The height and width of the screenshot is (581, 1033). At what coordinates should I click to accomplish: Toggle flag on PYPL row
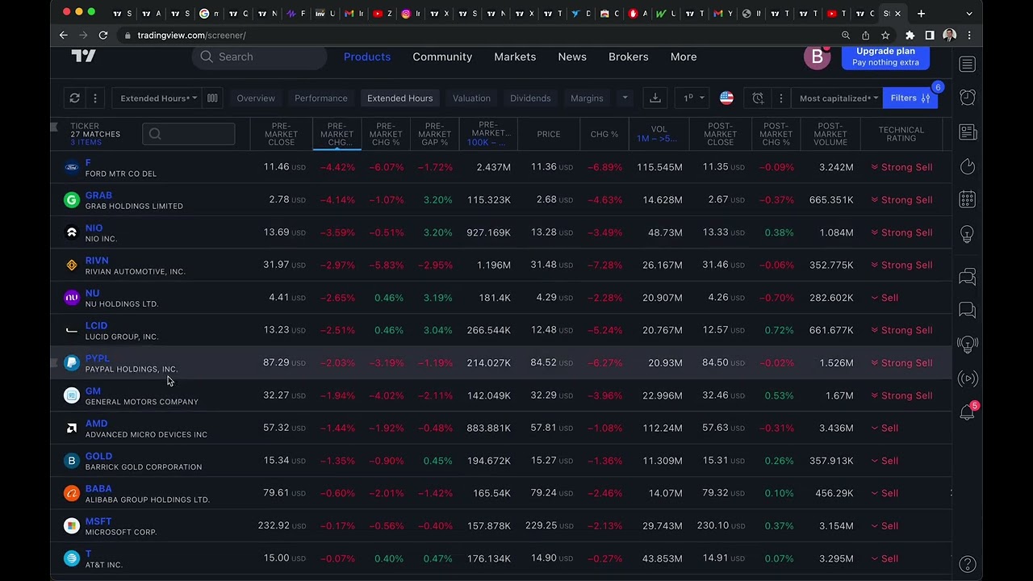[54, 363]
